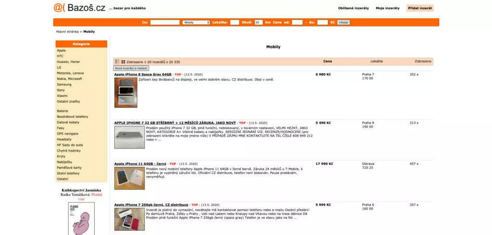This screenshot has width=492, height=235.
Task: Click Praha 9 location text
Action: (368, 123)
